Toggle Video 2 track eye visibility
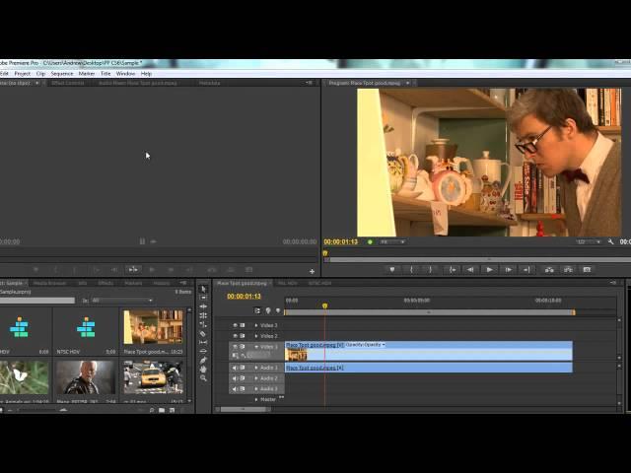631x473 pixels. [x=236, y=335]
